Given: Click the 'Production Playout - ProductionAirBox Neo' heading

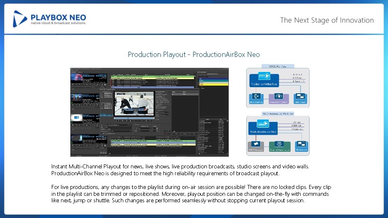Looking at the screenshot, I should click(x=194, y=55).
